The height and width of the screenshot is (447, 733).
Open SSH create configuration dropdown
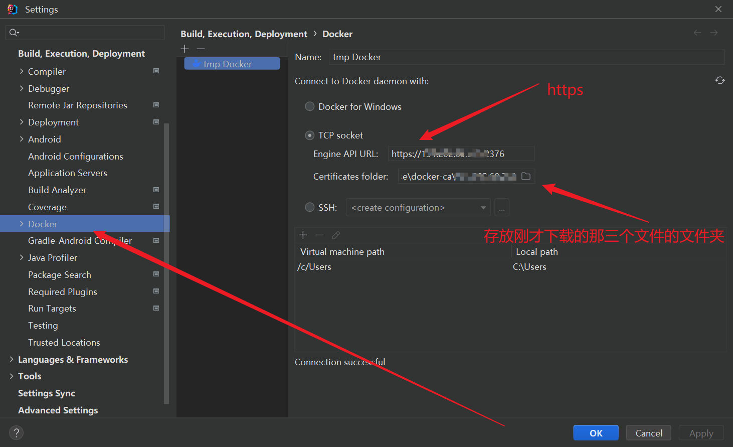click(x=418, y=208)
